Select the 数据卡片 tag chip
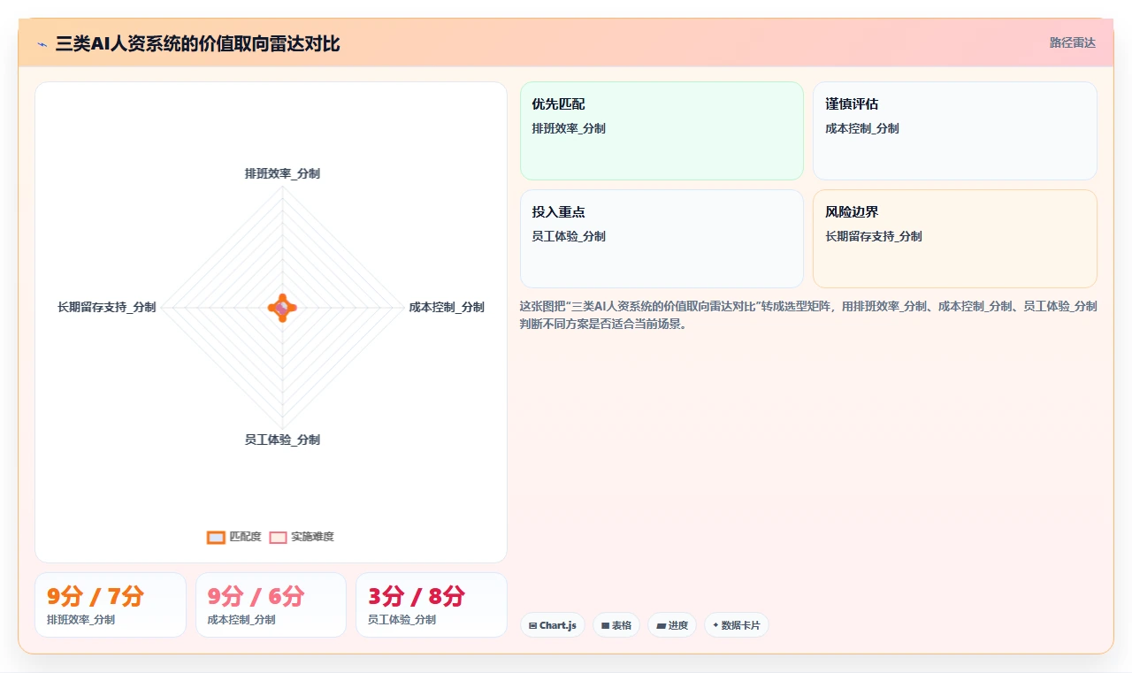The width and height of the screenshot is (1132, 673). click(737, 625)
